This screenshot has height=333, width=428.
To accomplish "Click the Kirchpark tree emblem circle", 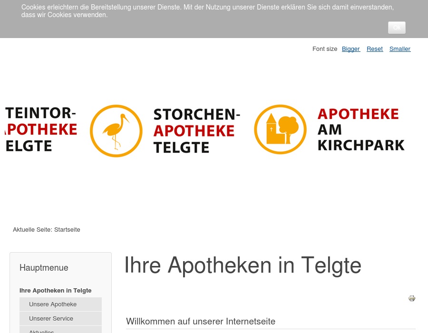I will [280, 129].
